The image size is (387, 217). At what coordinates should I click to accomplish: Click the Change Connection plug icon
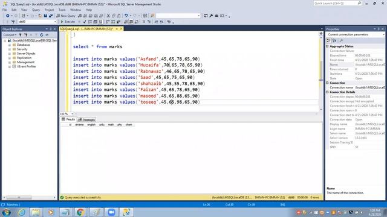pyautogui.click(x=13, y=22)
